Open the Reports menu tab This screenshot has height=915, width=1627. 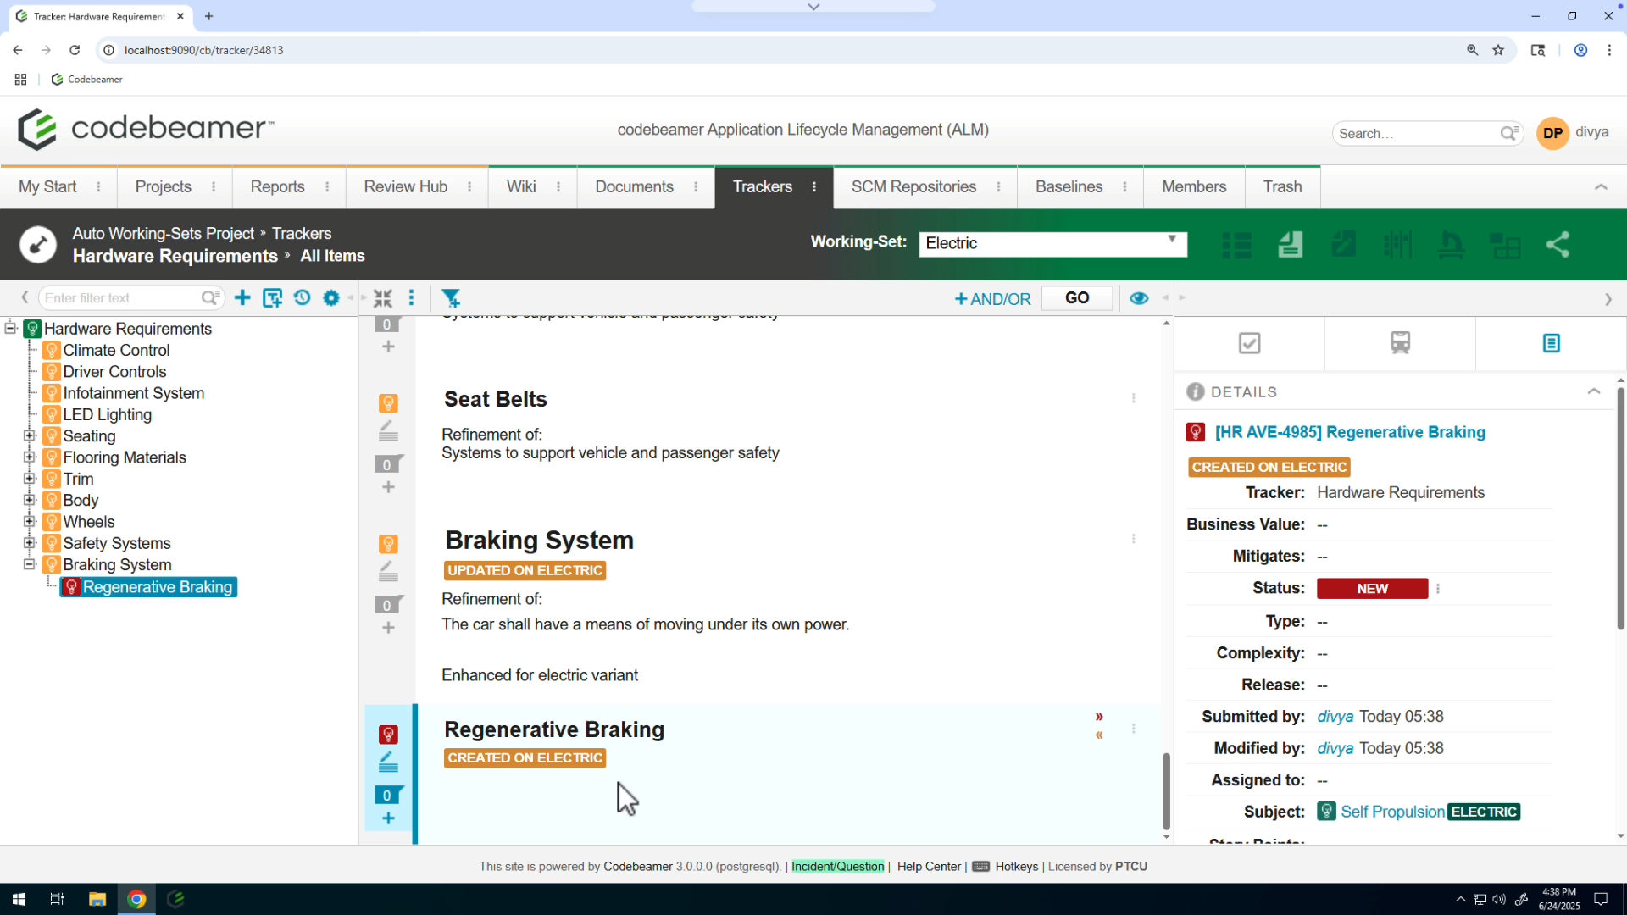pos(277,186)
